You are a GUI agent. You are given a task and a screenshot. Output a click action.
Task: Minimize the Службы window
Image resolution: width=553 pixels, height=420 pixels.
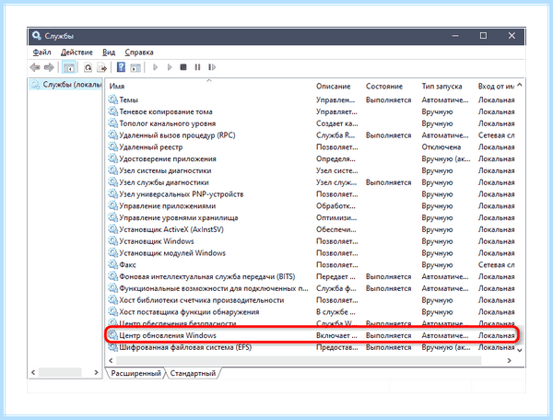(x=455, y=36)
